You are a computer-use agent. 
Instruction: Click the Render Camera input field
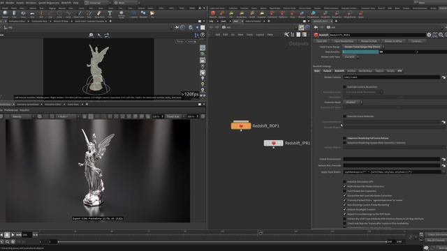pyautogui.click(x=391, y=77)
